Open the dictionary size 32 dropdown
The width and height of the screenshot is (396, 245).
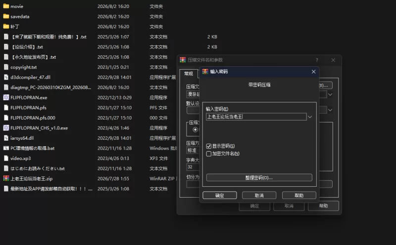click(x=193, y=167)
